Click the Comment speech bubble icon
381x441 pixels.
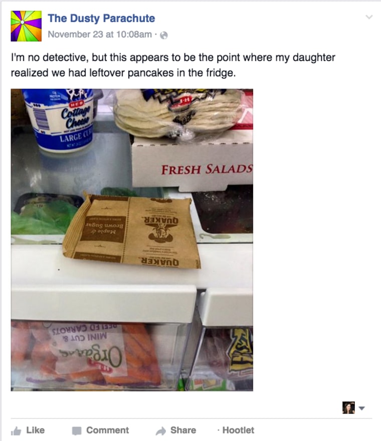point(77,430)
